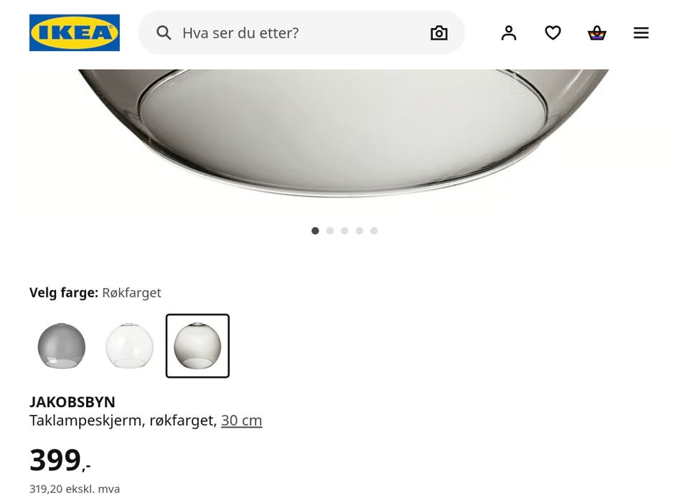The height and width of the screenshot is (497, 689).
Task: Open the shopping basket icon
Action: click(x=597, y=33)
